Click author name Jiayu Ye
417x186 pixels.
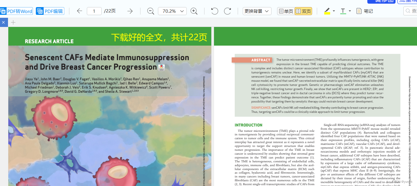(x=31, y=79)
